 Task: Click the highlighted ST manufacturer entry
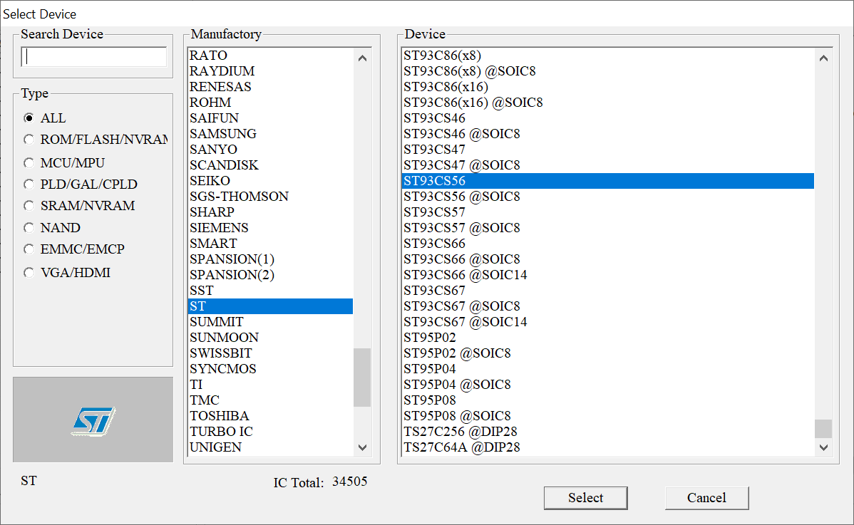point(270,306)
